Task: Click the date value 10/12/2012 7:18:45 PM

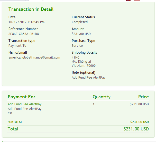Action: coord(26,22)
